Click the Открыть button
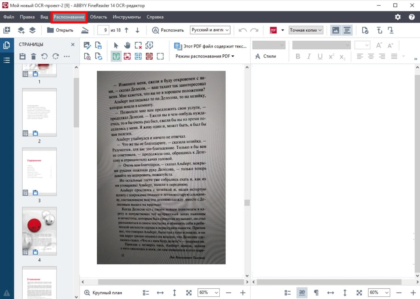Screen dimensions: 420x299 point(60,30)
